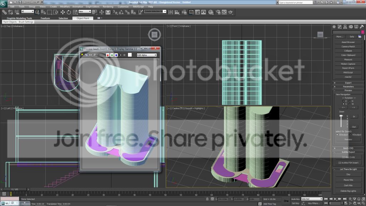Expand the Parameters rollout
Screen dimensions: 366x206
click(348, 87)
